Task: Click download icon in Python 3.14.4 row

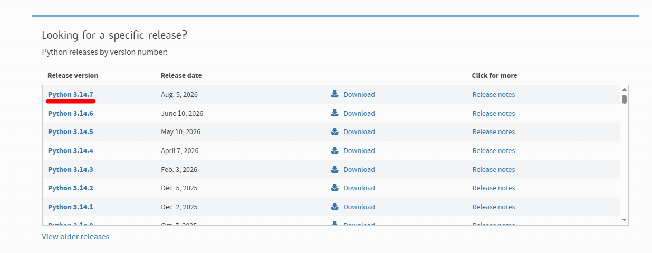Action: point(334,150)
